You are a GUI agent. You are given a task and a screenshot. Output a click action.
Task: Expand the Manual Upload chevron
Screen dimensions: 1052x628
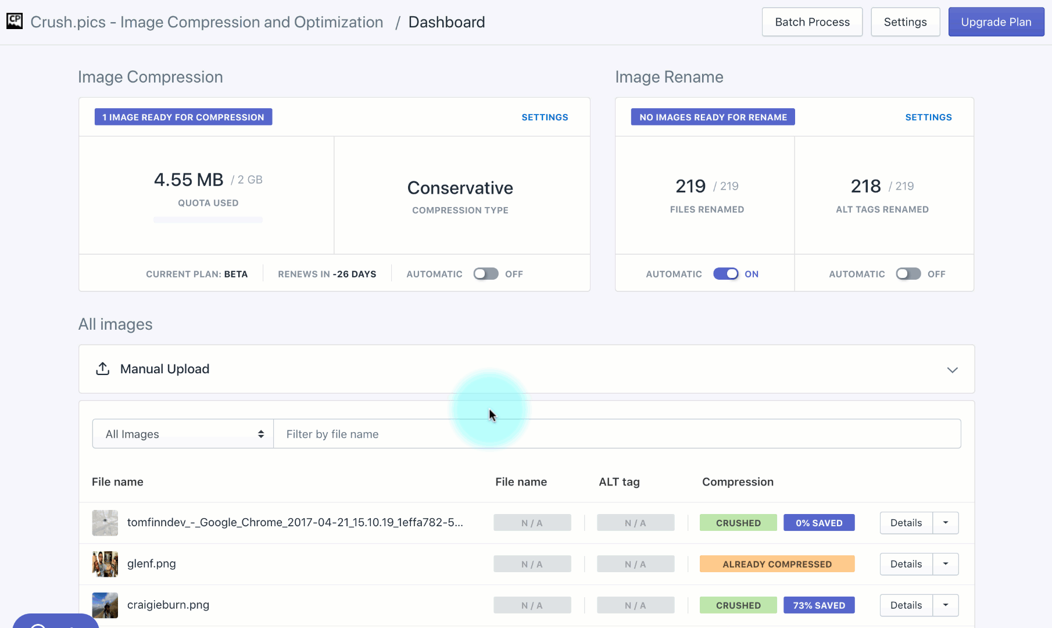952,370
